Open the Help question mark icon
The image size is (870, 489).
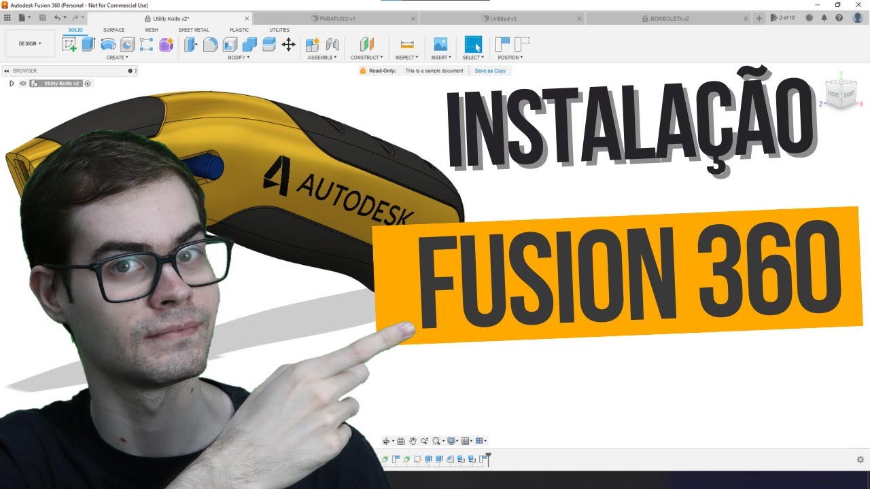coord(841,18)
